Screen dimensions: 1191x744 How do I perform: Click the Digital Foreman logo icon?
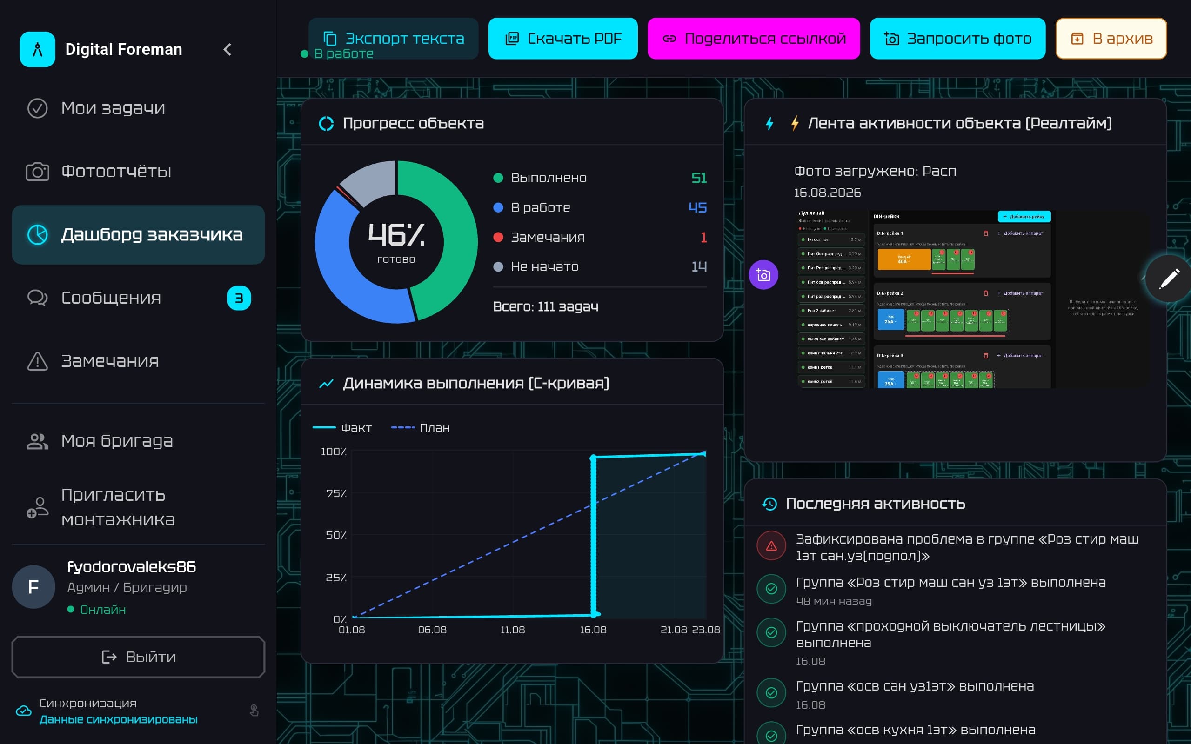coord(37,49)
